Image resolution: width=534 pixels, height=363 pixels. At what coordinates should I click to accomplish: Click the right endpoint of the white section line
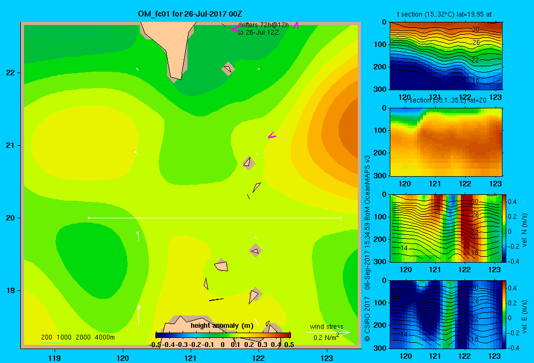click(340, 218)
